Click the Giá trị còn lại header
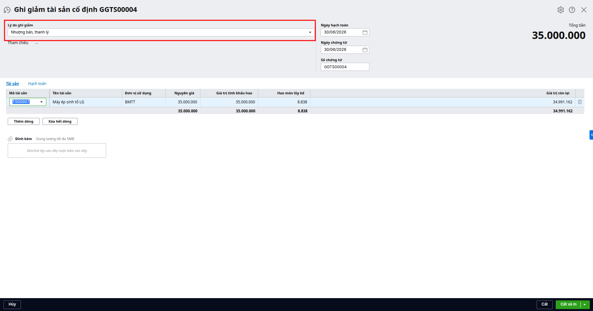 [443, 93]
